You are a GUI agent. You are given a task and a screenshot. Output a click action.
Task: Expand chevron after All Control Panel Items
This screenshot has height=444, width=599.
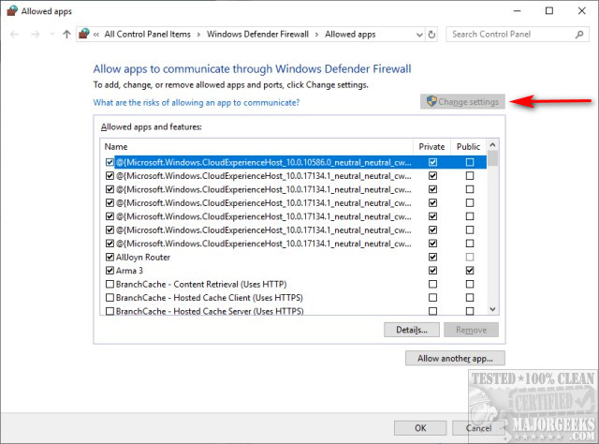tap(198, 35)
